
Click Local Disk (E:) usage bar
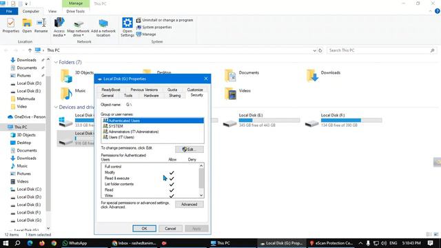pos(269,121)
